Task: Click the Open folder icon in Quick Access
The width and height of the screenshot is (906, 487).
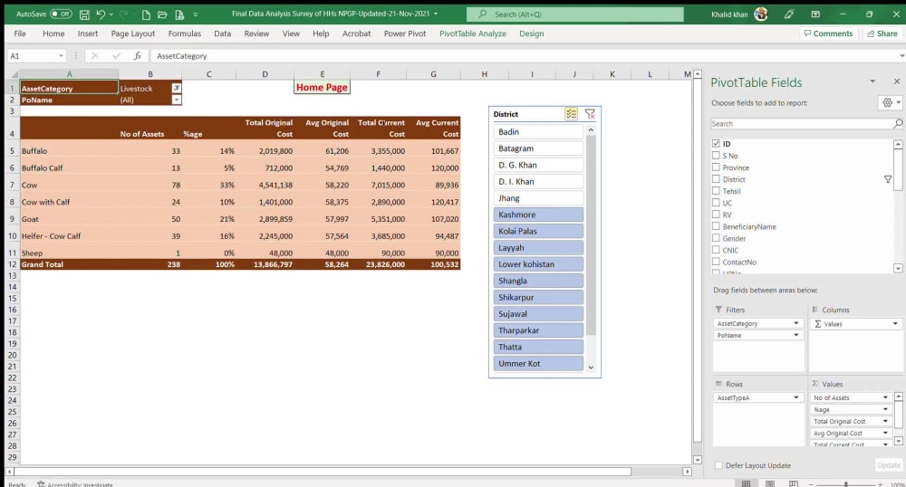Action: coord(162,14)
